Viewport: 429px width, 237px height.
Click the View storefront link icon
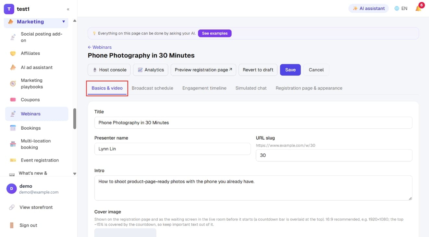coord(12,207)
